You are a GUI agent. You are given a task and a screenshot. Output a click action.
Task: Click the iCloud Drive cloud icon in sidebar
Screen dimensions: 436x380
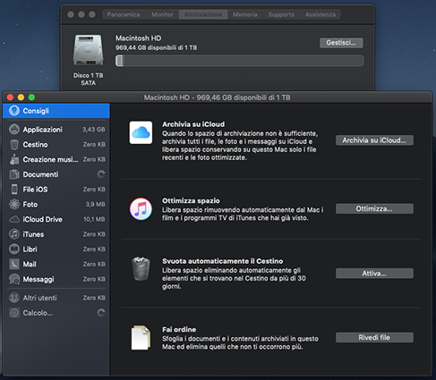[14, 219]
